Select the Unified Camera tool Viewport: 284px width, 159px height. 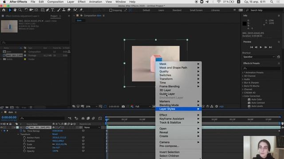(31, 10)
